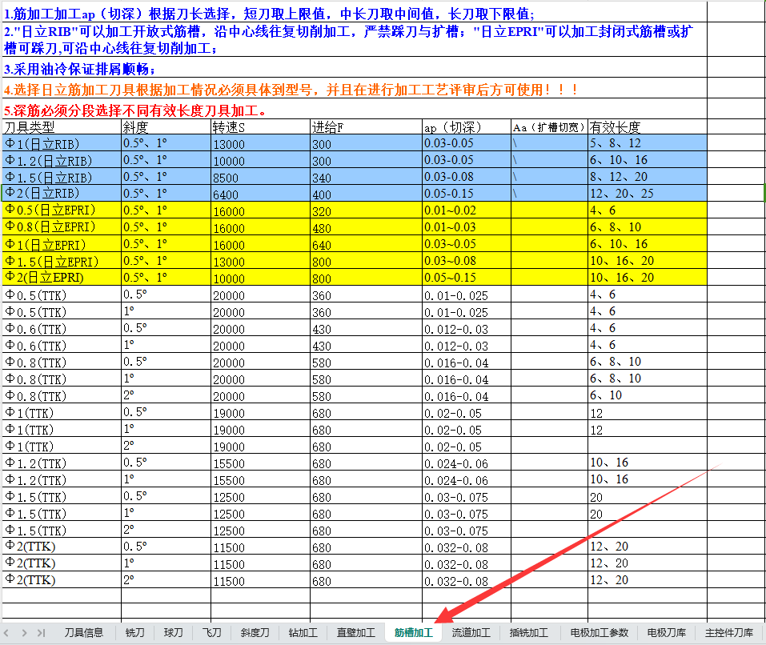Select the length cell 12、20、25
Viewport: 766px width, 645px height.
[x=648, y=194]
